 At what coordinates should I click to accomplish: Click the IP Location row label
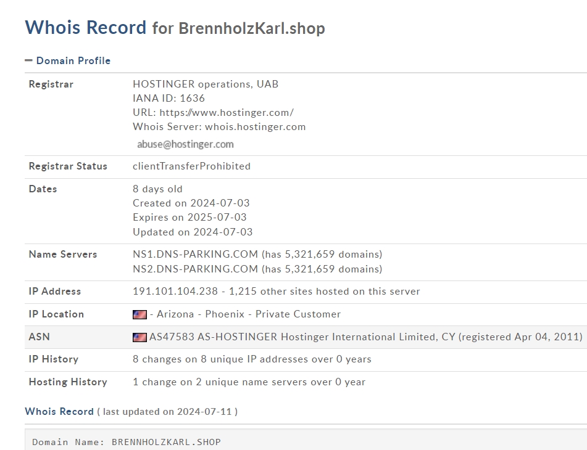coord(56,314)
